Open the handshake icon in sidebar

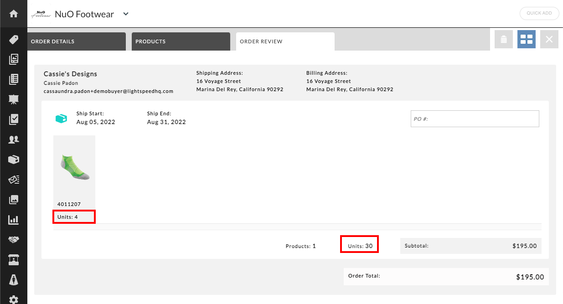[x=14, y=240]
